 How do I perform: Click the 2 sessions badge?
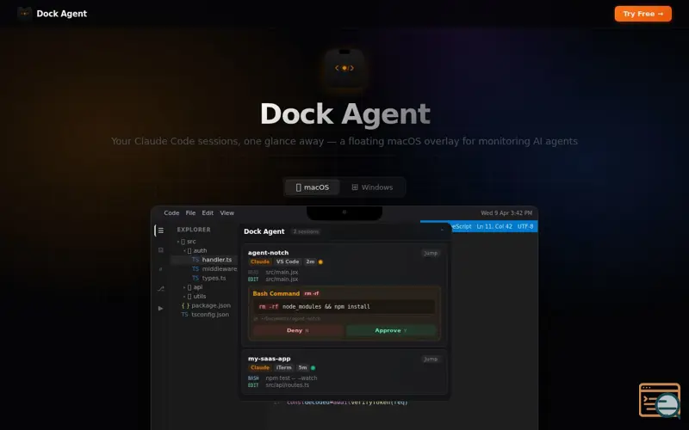306,231
